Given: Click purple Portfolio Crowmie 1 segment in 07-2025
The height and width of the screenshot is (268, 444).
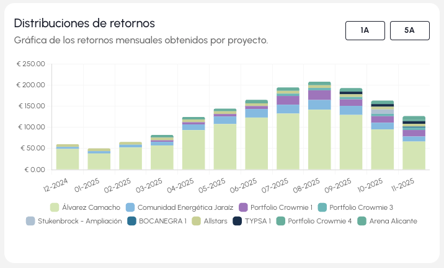Looking at the screenshot, I should pyautogui.click(x=288, y=100).
